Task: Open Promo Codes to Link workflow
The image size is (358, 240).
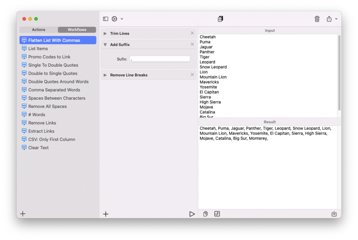Action: pos(58,57)
